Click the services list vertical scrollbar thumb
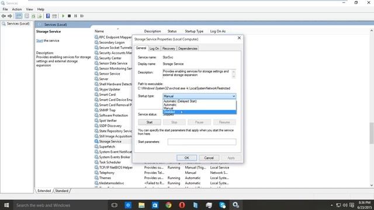Image resolution: width=374 pixels, height=210 pixels. (372, 133)
